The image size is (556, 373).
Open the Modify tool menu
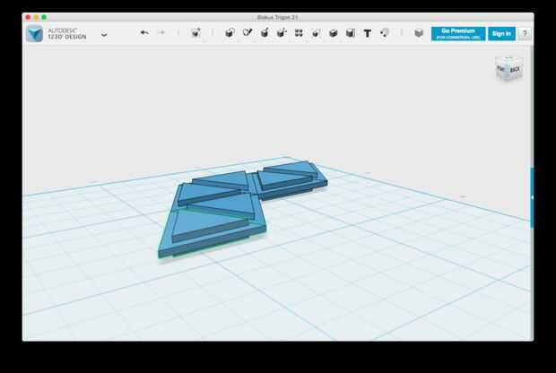[x=282, y=33]
